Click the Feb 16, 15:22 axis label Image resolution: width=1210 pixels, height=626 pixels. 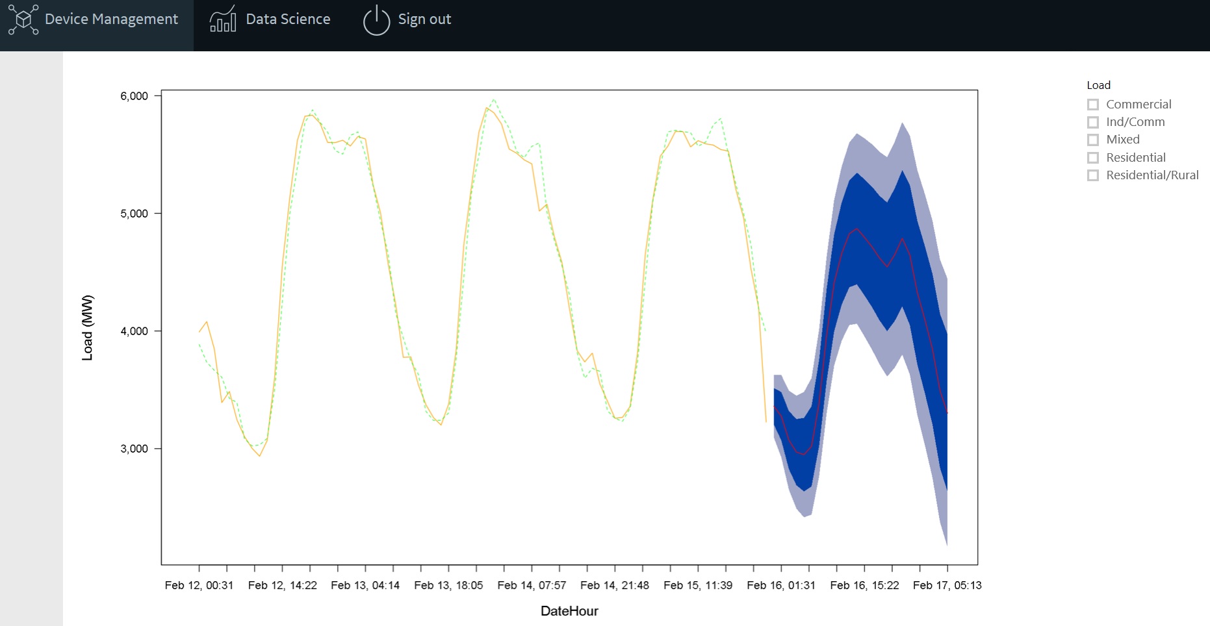[x=864, y=586]
